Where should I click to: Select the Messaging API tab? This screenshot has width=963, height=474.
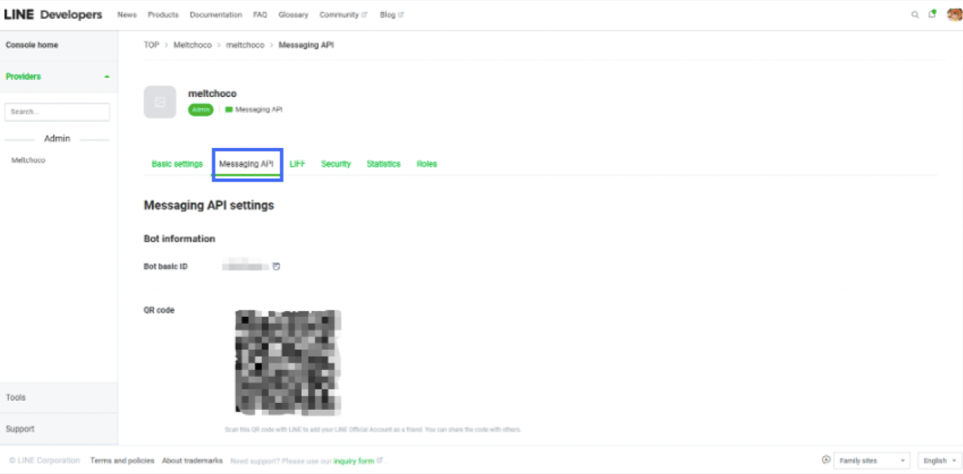point(246,164)
